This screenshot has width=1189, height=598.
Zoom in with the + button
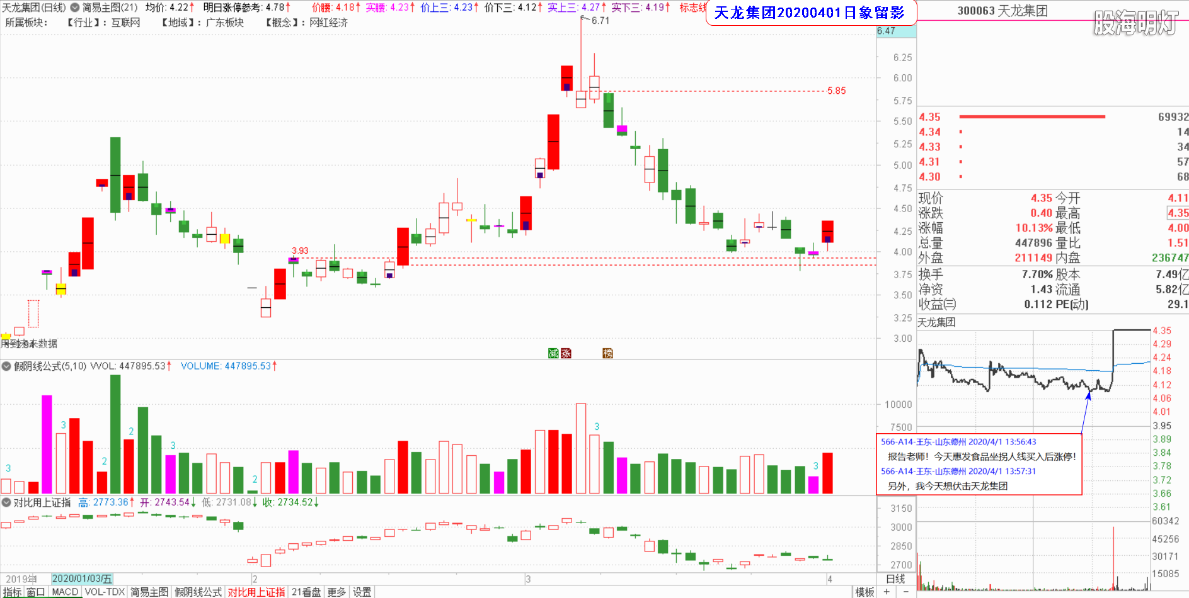coord(887,592)
